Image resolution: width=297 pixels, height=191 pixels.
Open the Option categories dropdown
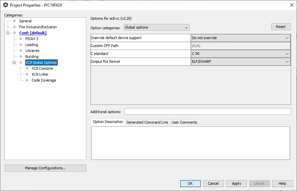(x=156, y=28)
